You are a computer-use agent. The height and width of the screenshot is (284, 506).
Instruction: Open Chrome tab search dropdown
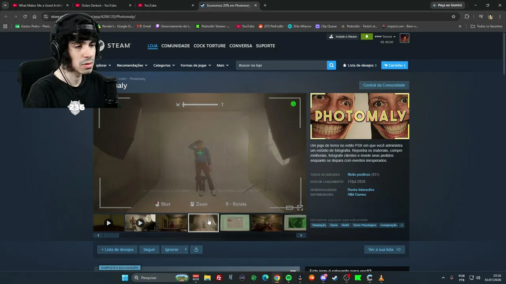(x=5, y=6)
